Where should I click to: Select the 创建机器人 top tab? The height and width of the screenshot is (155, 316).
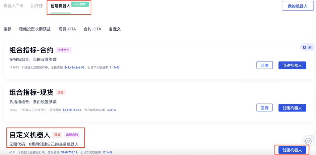tap(60, 6)
